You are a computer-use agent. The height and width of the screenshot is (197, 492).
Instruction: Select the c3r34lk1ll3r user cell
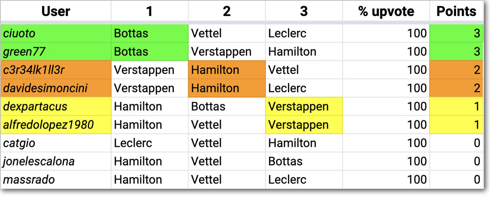[x=56, y=70]
